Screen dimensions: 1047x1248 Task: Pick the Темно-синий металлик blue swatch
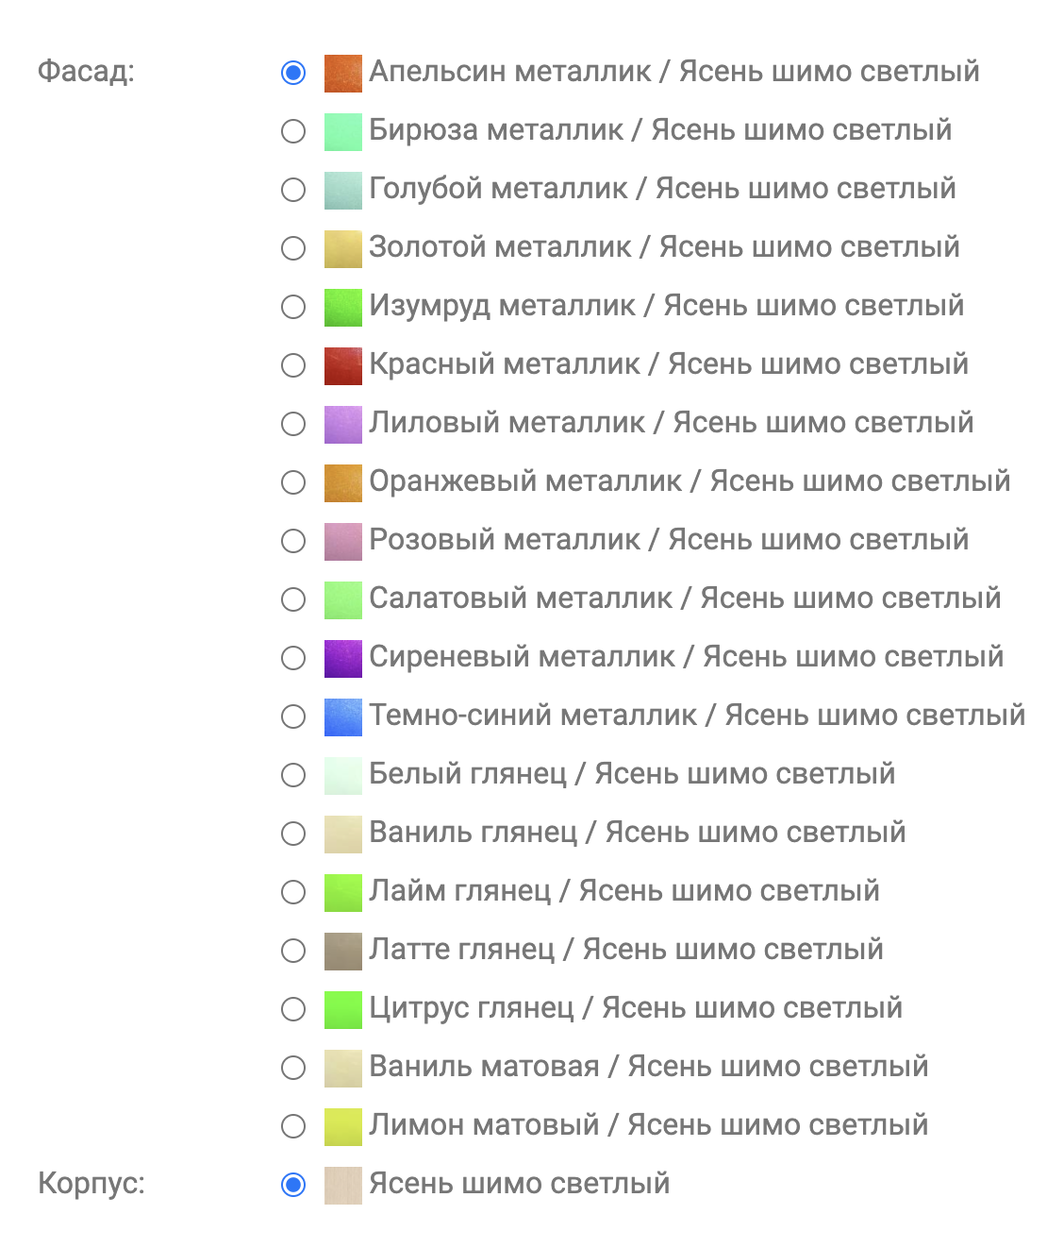pos(343,717)
